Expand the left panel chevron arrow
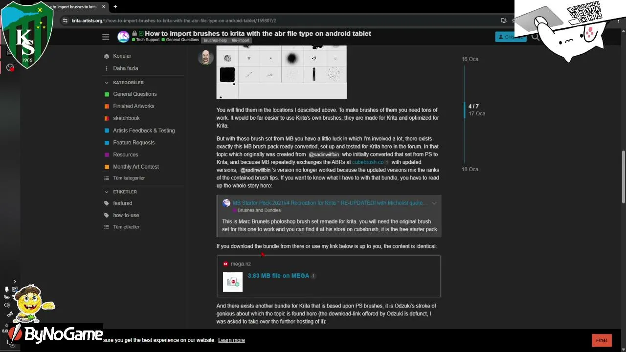 [15, 282]
